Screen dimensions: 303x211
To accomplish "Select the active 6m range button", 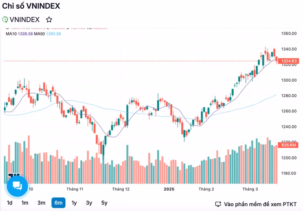I will click(58, 203).
